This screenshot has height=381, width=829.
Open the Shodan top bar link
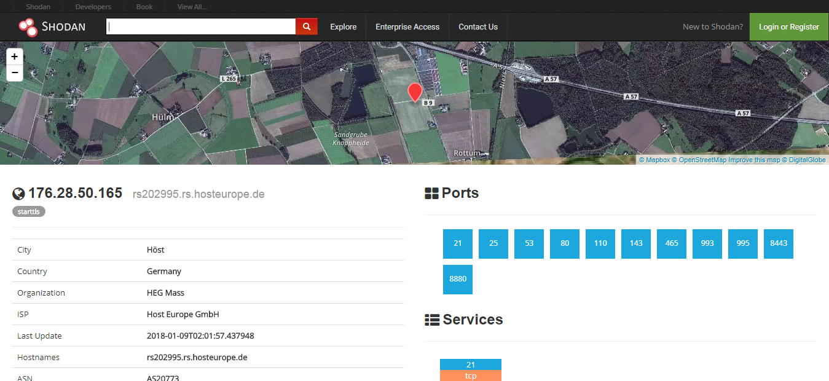38,7
